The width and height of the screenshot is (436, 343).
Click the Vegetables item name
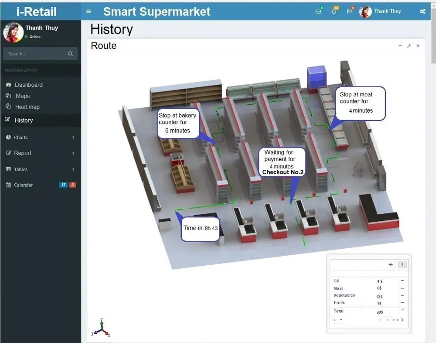pyautogui.click(x=344, y=295)
